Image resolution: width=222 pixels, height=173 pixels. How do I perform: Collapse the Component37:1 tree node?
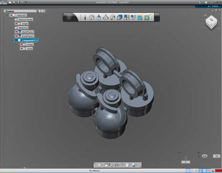[12, 40]
